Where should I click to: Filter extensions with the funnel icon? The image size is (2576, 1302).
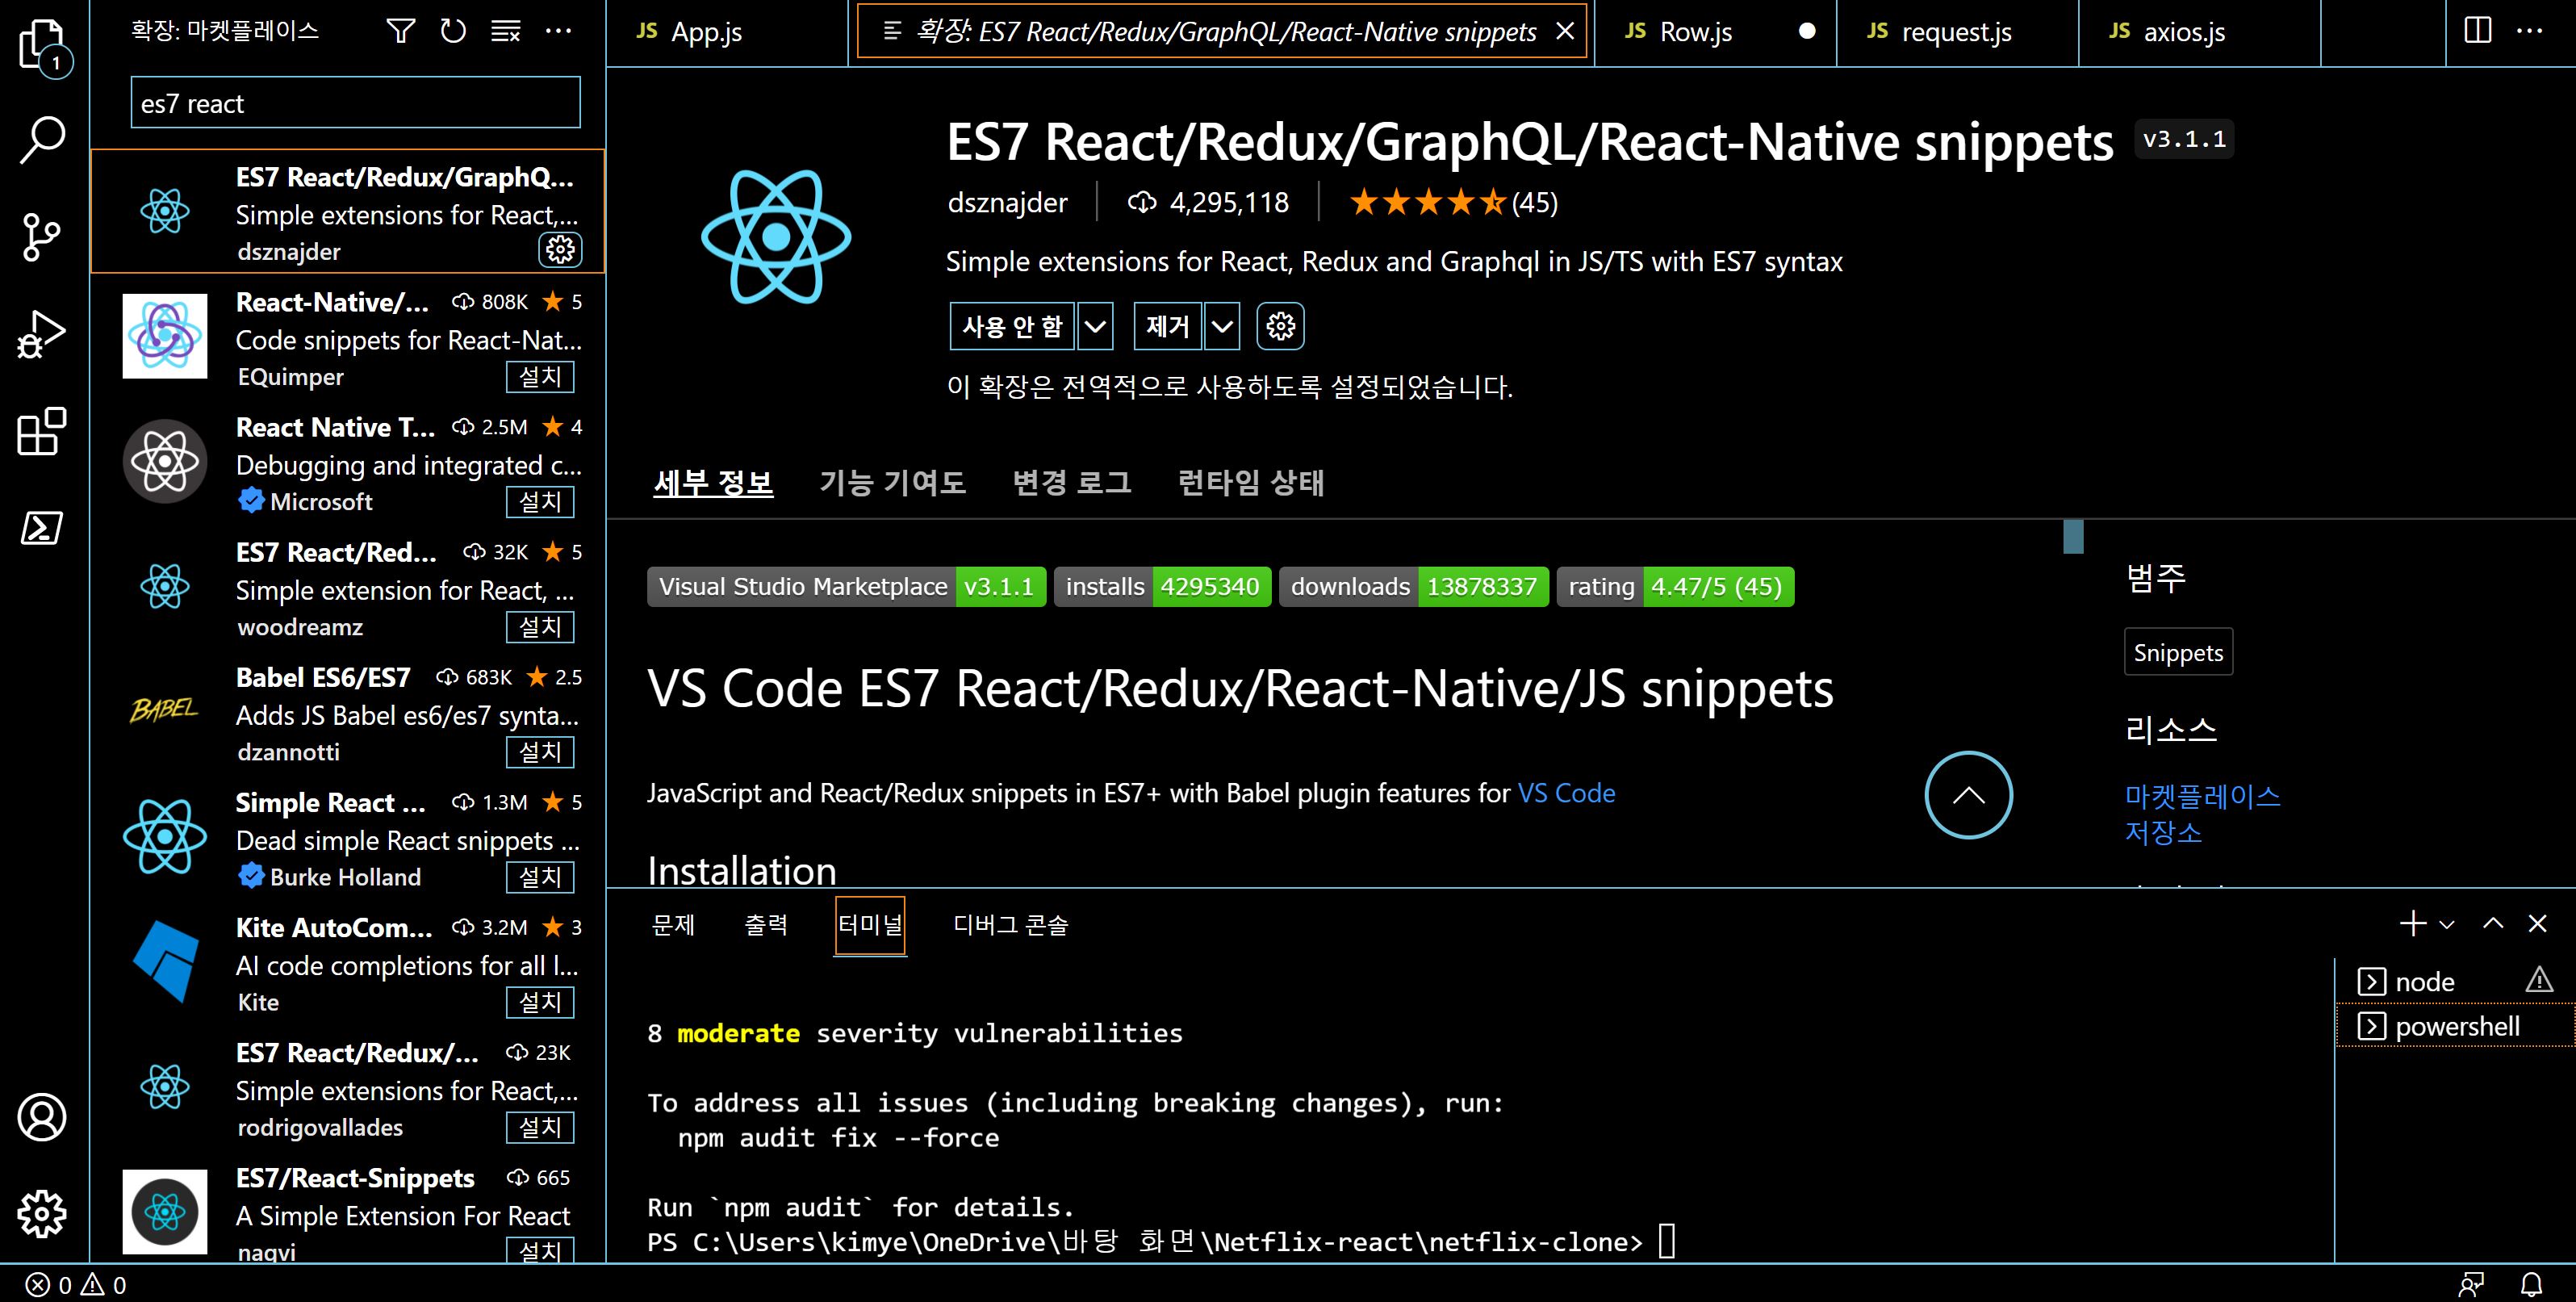(x=401, y=31)
